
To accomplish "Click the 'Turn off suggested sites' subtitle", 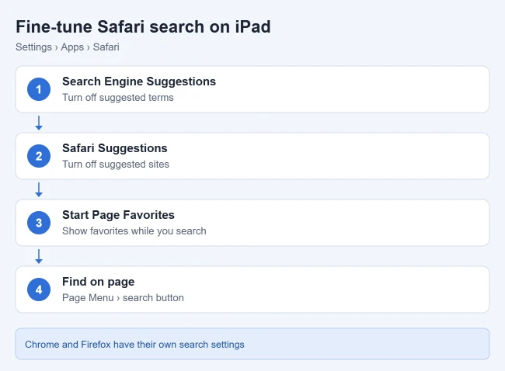I will [116, 164].
